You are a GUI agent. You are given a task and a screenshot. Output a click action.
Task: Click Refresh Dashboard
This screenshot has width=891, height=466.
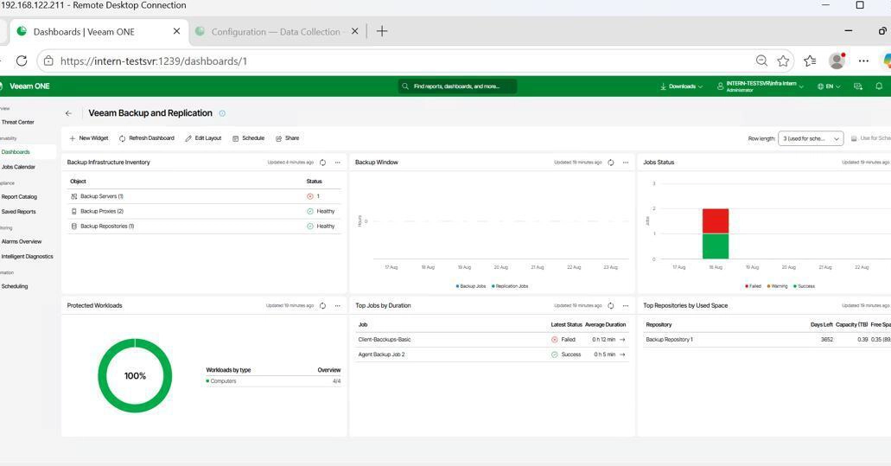(147, 138)
